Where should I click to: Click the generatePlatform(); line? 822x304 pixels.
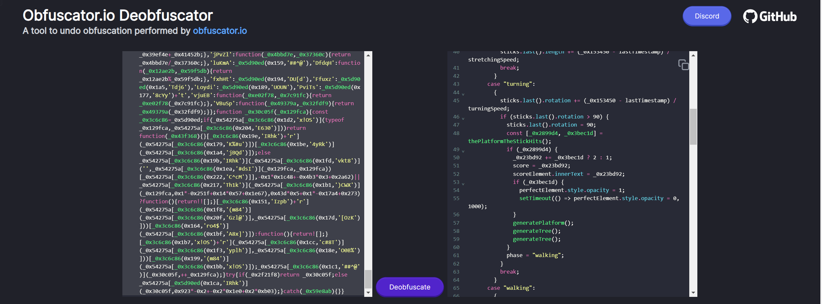(543, 223)
